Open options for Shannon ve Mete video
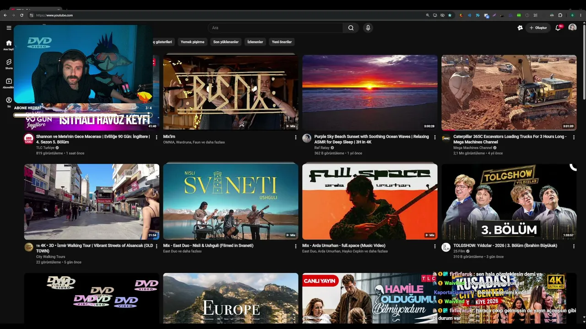 tap(157, 137)
